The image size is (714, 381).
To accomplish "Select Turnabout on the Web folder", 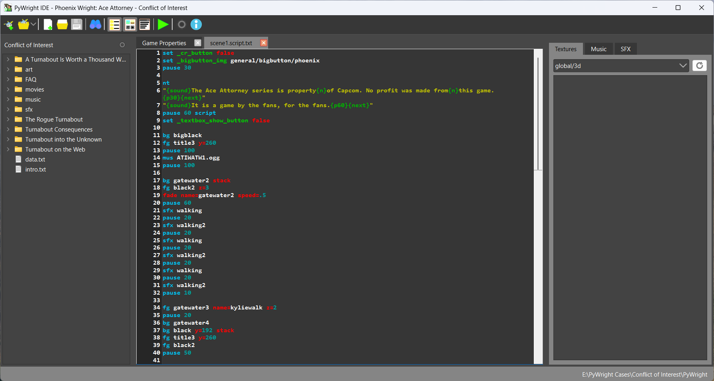I will pyautogui.click(x=55, y=150).
